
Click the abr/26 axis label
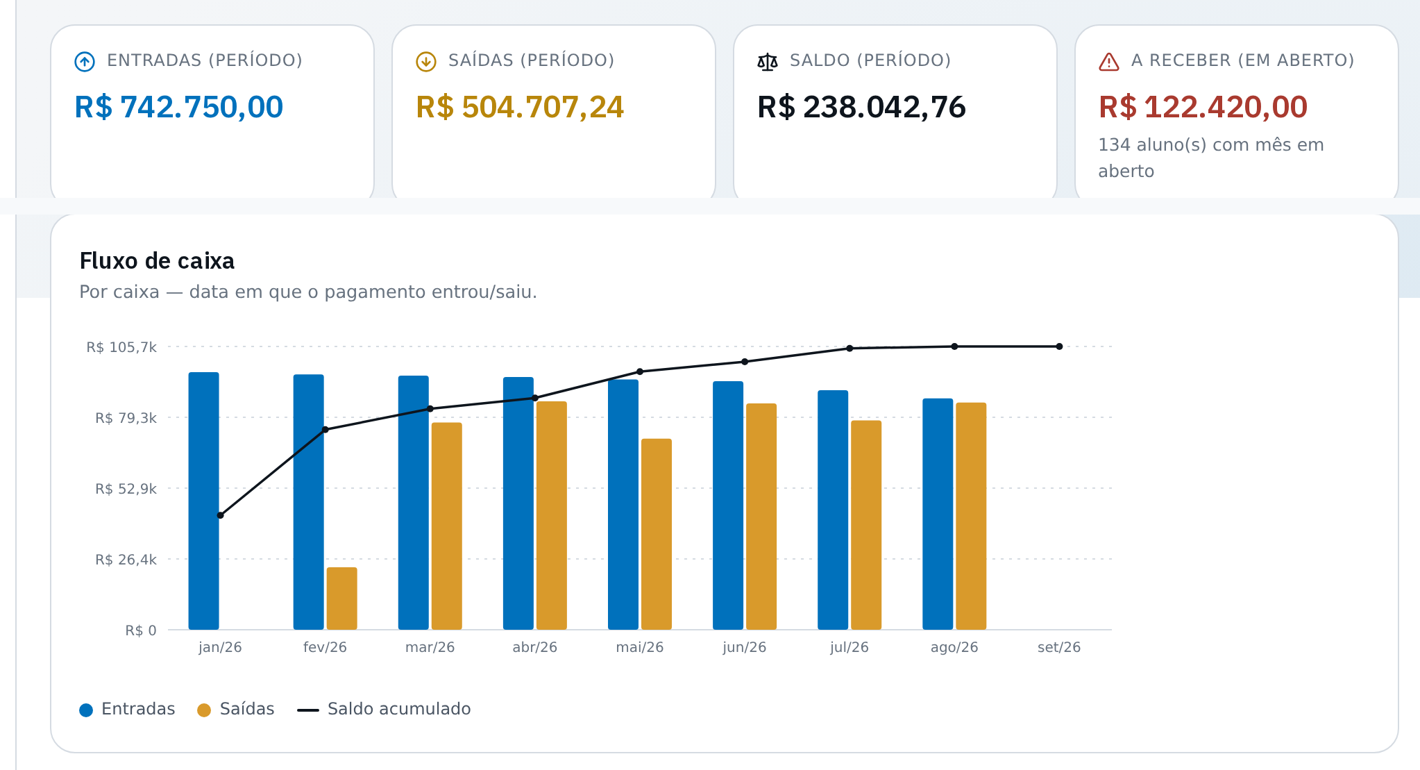click(535, 647)
